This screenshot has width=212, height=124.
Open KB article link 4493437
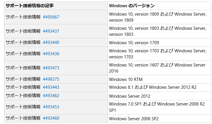[51, 31]
